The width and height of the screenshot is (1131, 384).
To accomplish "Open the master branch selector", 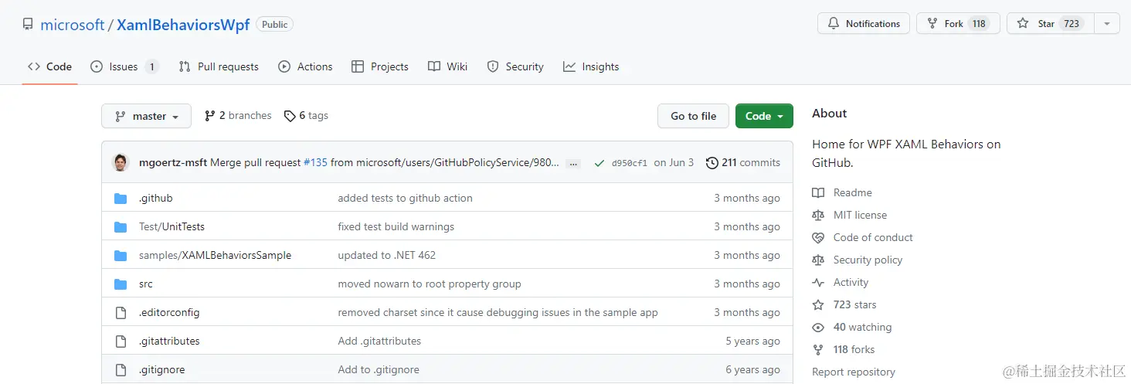I will (x=146, y=116).
